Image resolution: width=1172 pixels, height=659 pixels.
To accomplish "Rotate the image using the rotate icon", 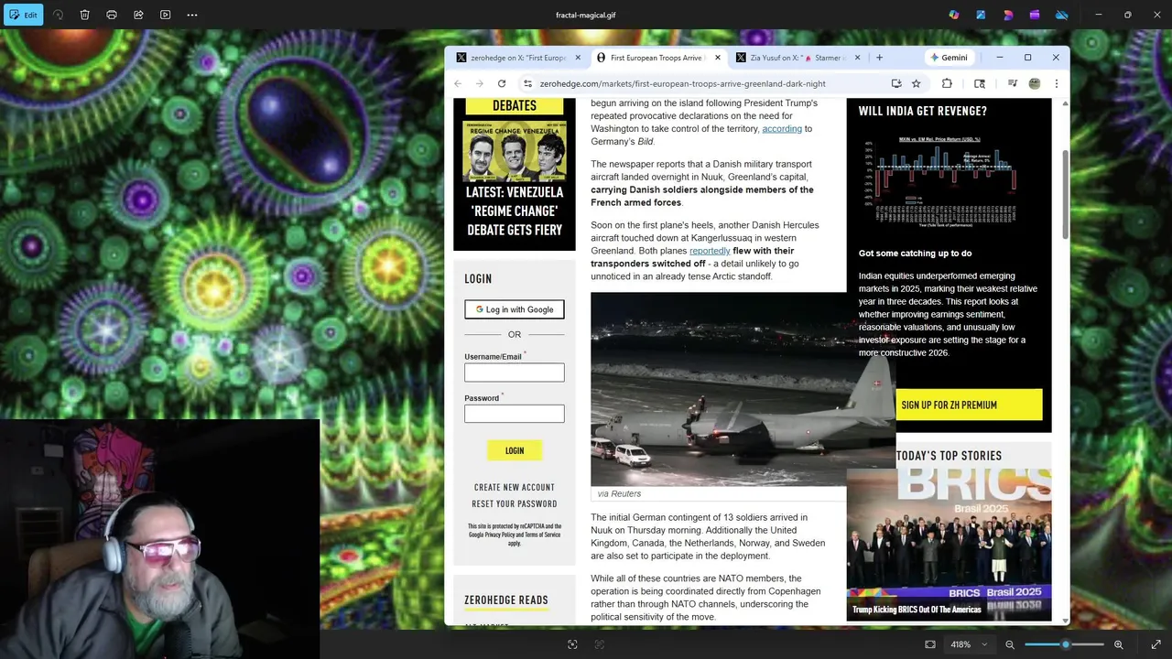I will 59,15.
